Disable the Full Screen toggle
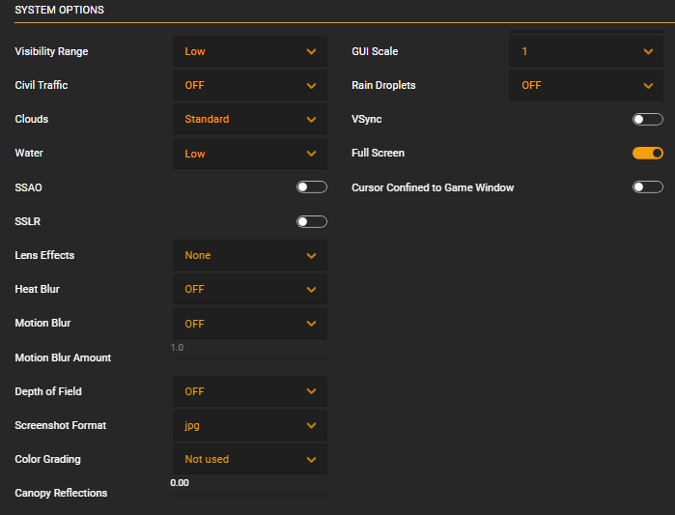The image size is (675, 515). 647,154
